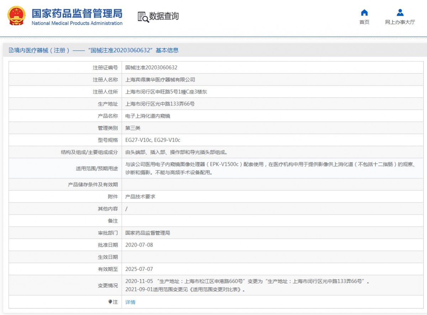Select approval date 2020-07-08

click(x=139, y=245)
